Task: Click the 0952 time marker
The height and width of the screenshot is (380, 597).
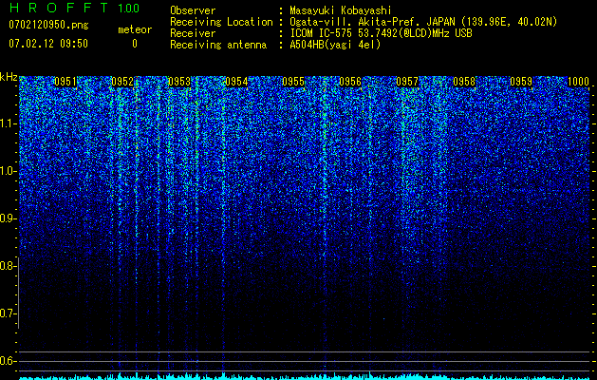Action: coord(122,82)
